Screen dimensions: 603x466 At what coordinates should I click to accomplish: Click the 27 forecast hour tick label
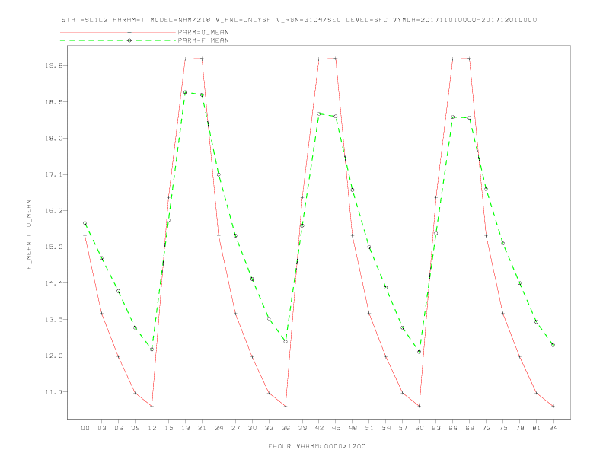tap(235, 428)
